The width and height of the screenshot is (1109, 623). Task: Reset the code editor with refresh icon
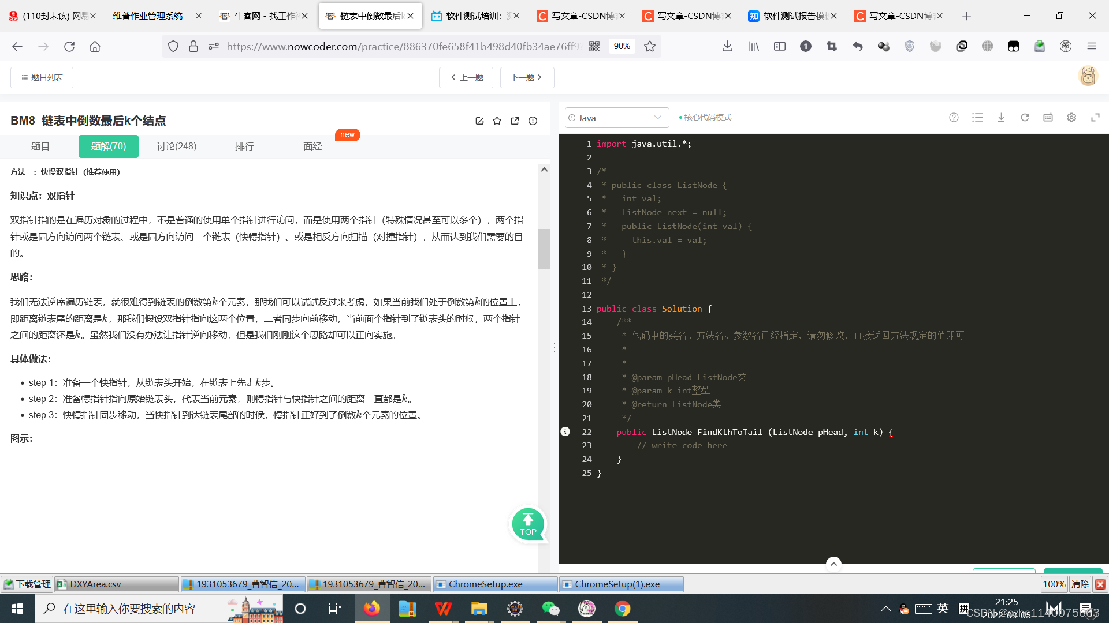1025,117
